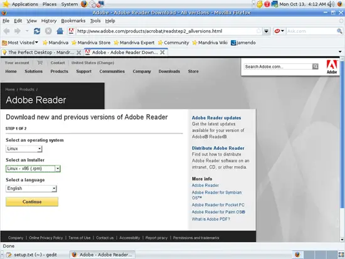Image resolution: width=345 pixels, height=259 pixels.
Task: Open the Tools menu
Action: (x=95, y=21)
